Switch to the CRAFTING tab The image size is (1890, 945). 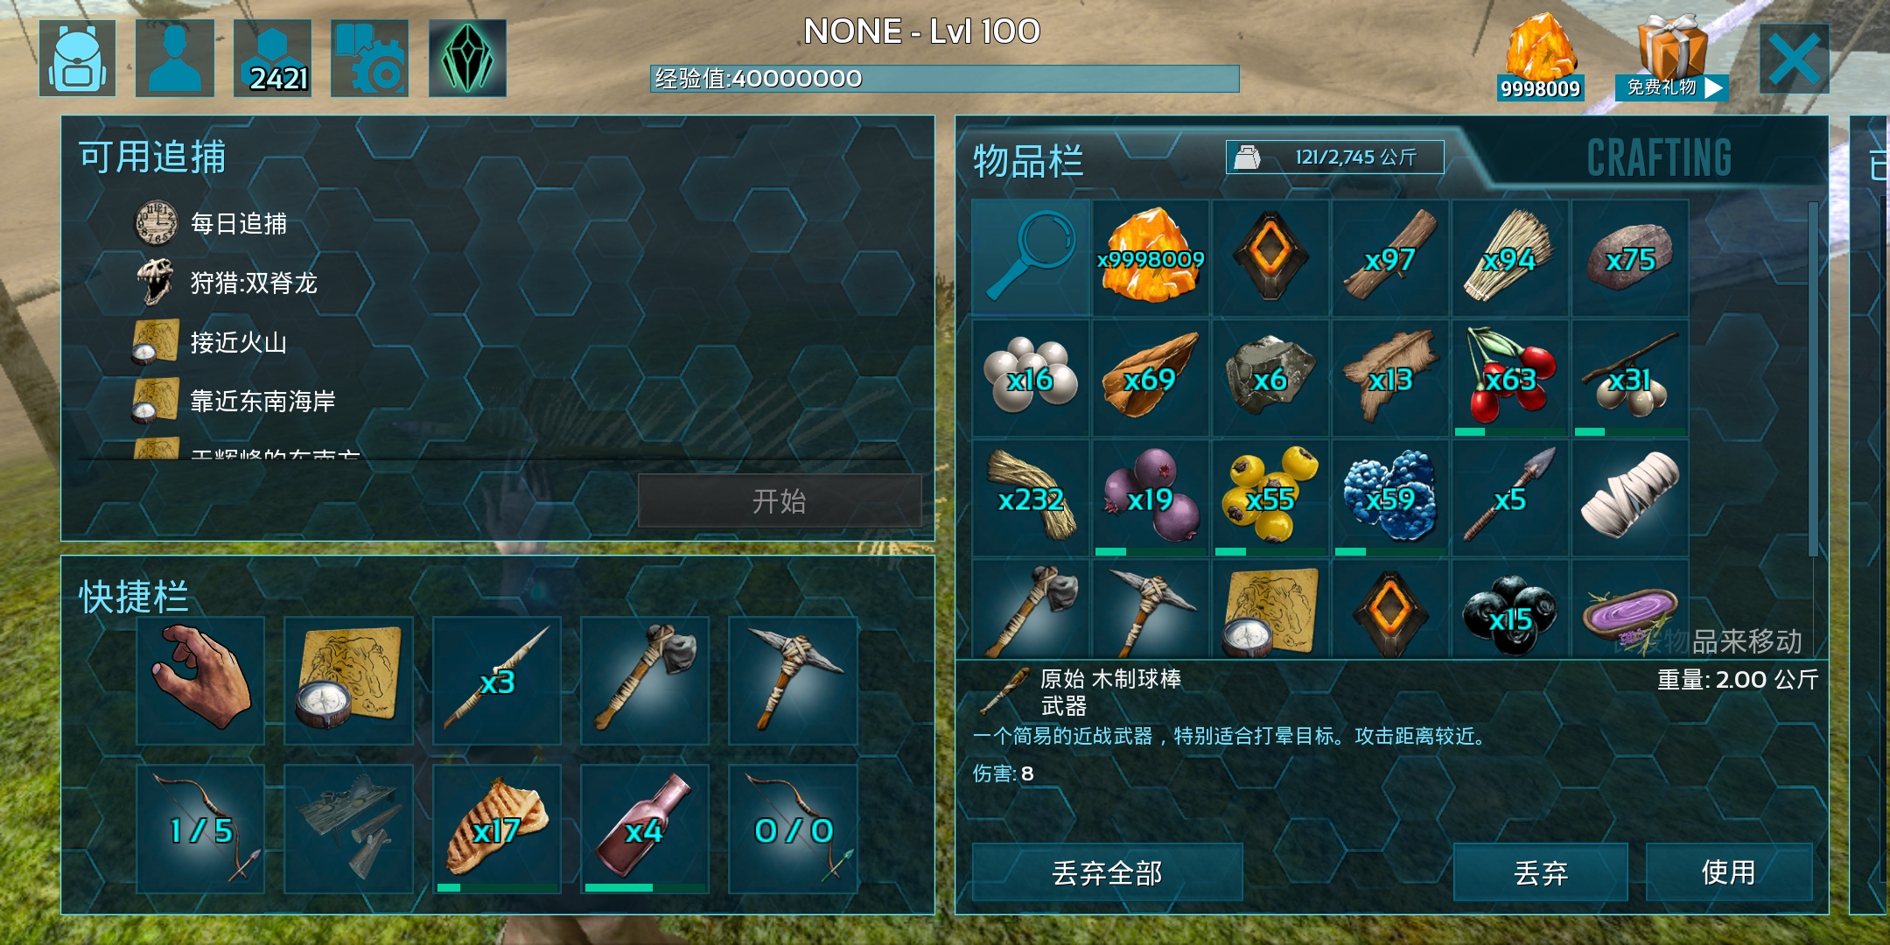[x=1659, y=158]
